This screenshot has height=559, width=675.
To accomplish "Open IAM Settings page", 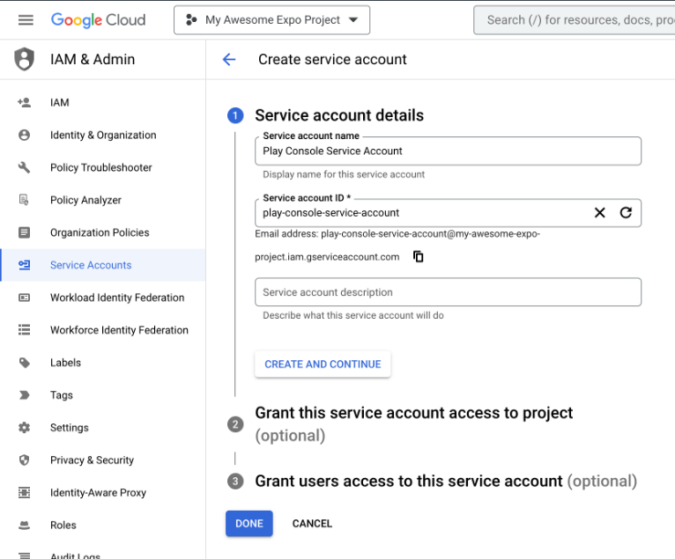I will 70,428.
